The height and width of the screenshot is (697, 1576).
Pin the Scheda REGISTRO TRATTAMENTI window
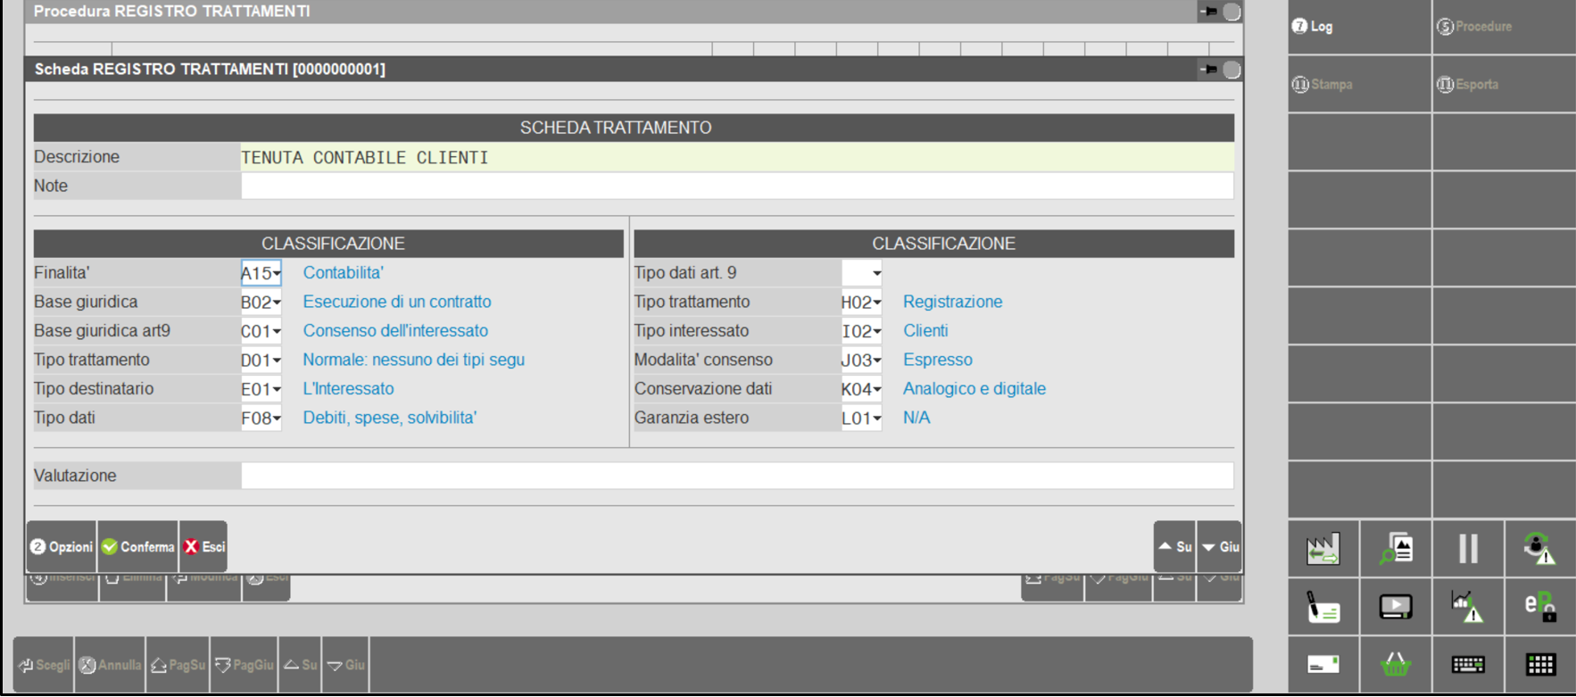(x=1209, y=70)
